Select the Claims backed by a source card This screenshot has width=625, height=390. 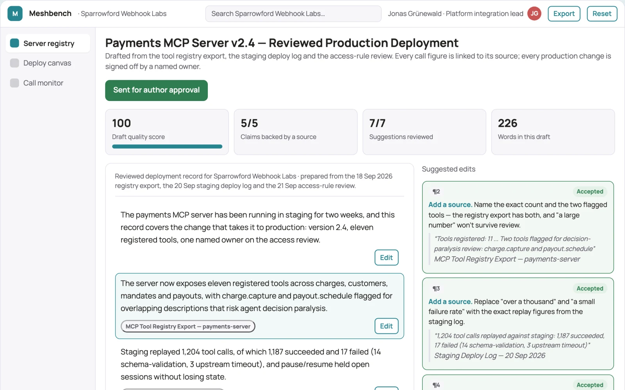(295, 132)
